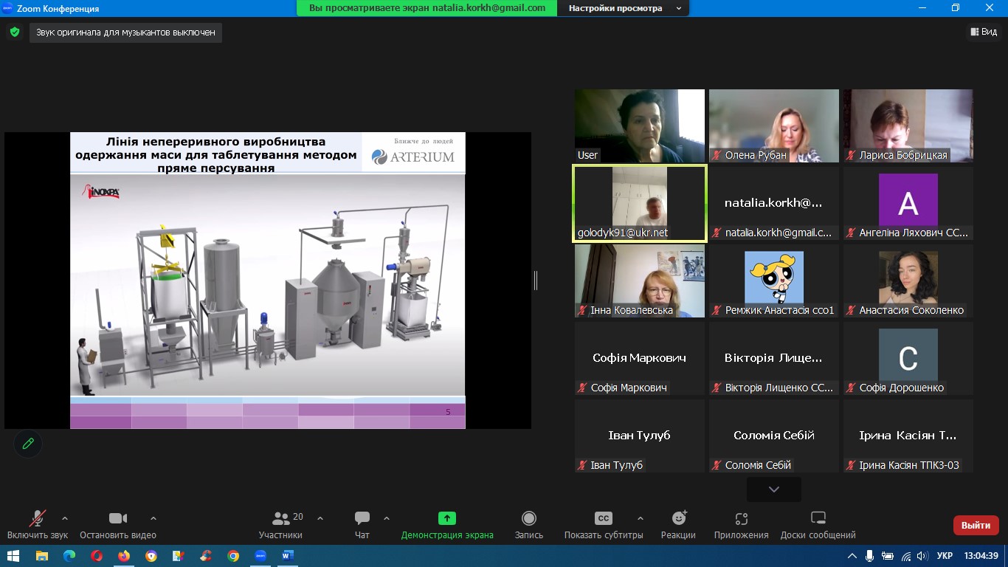The height and width of the screenshot is (567, 1008).
Task: Click the shared slide presentation area
Action: [267, 281]
